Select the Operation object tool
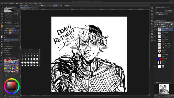Image resolution: width=174 pixels, height=98 pixels. coord(2,14)
